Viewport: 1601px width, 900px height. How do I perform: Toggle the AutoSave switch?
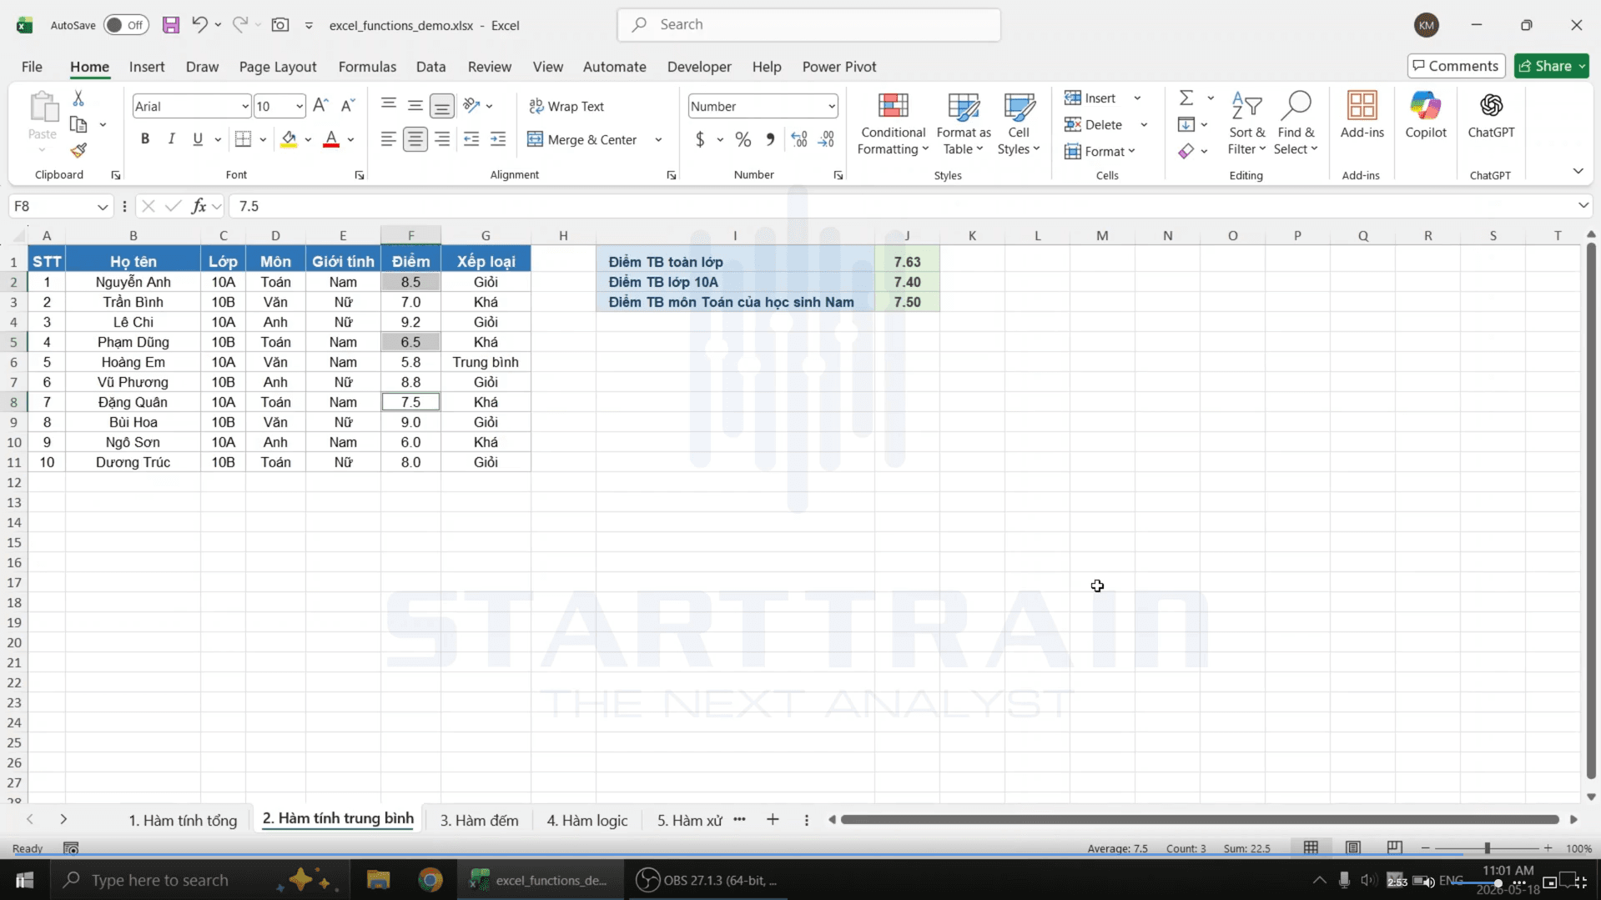[126, 25]
